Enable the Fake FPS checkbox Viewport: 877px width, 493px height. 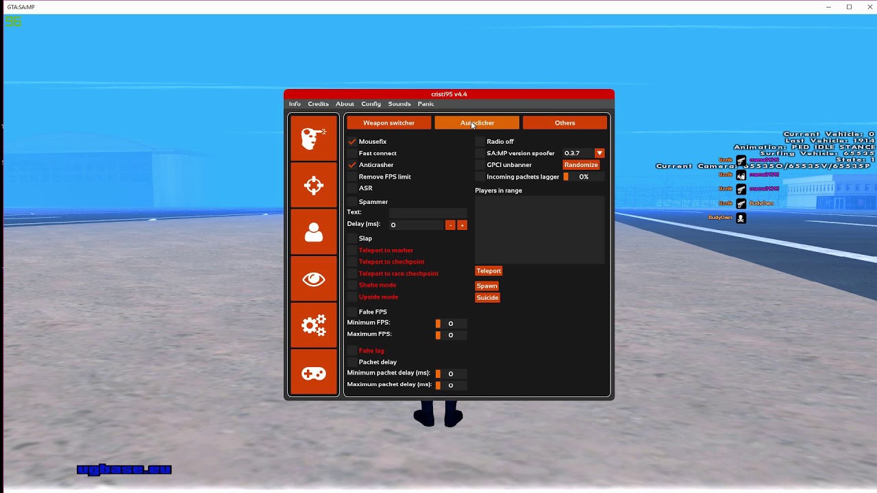pyautogui.click(x=352, y=312)
